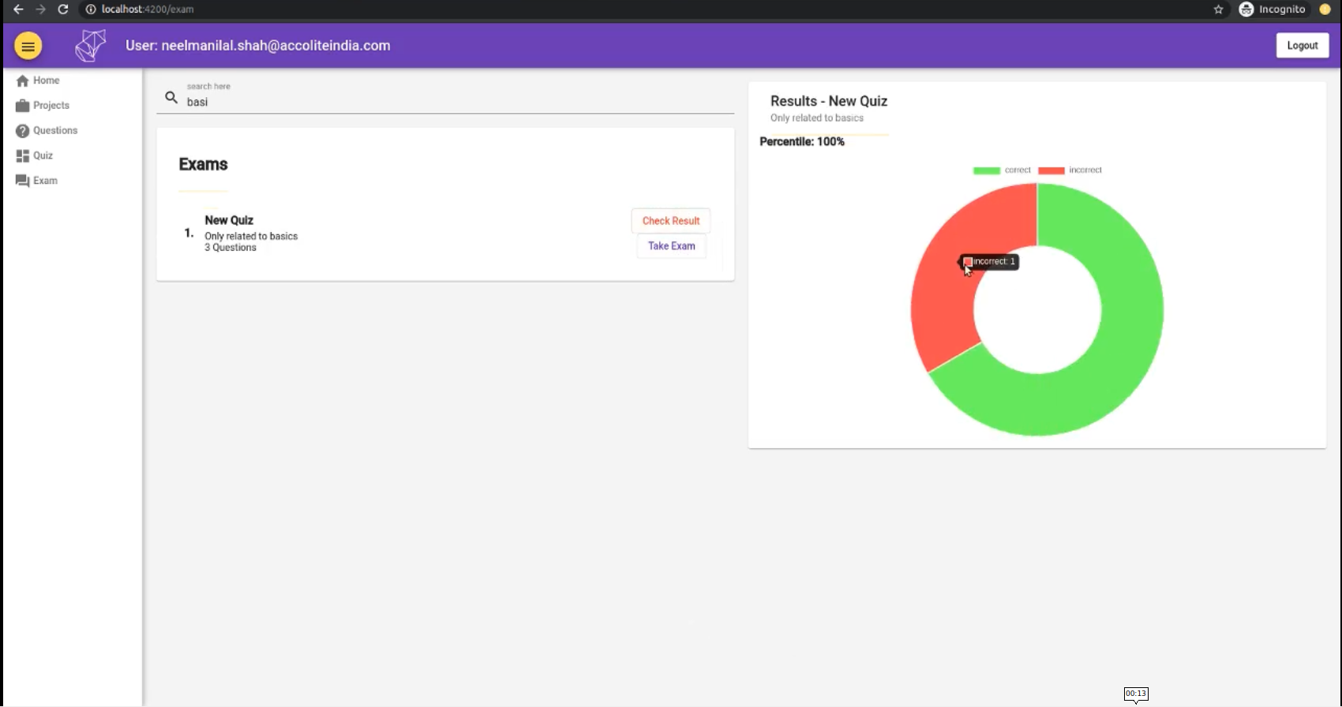Click the Percentile: 100% text
The width and height of the screenshot is (1342, 707).
tap(802, 142)
